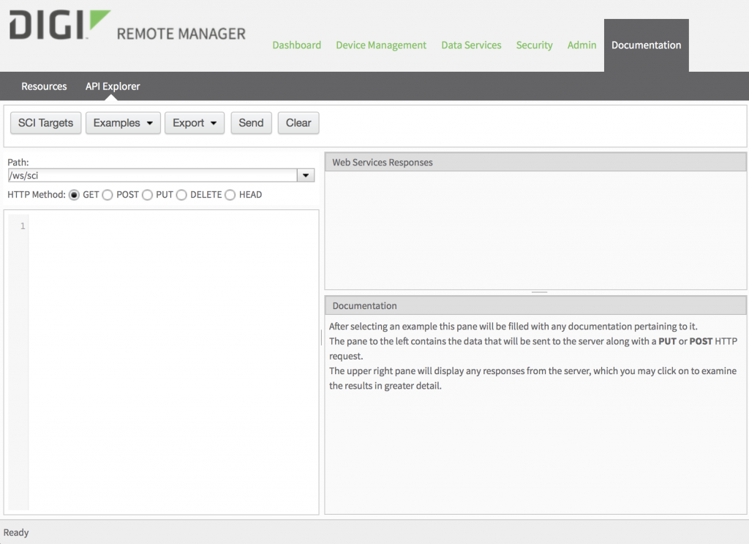Click the Documentation panel header
Image resolution: width=749 pixels, height=544 pixels.
click(x=535, y=305)
